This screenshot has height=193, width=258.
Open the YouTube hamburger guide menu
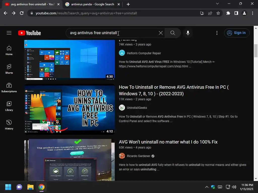point(9,33)
